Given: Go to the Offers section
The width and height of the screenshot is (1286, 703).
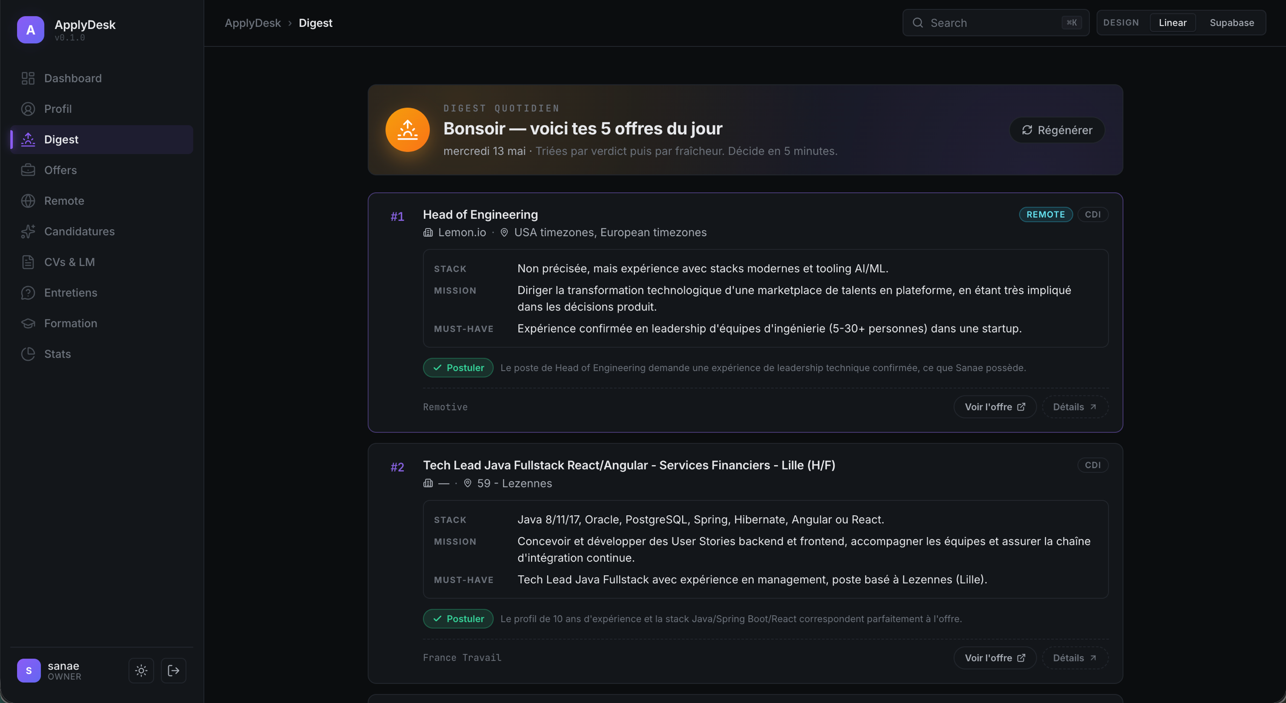Looking at the screenshot, I should 101,170.
